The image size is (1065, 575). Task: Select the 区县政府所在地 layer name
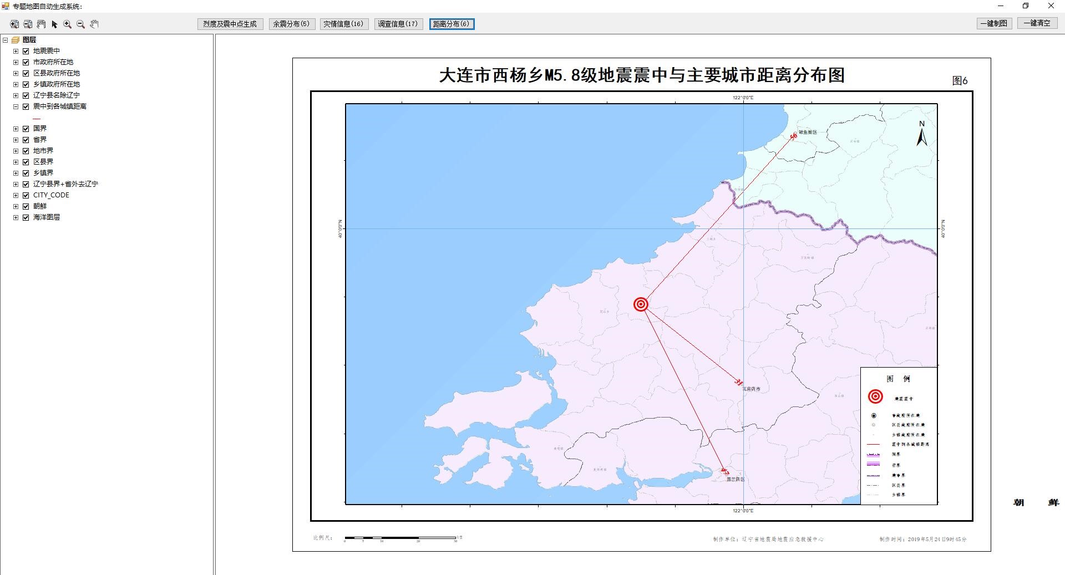coord(57,73)
